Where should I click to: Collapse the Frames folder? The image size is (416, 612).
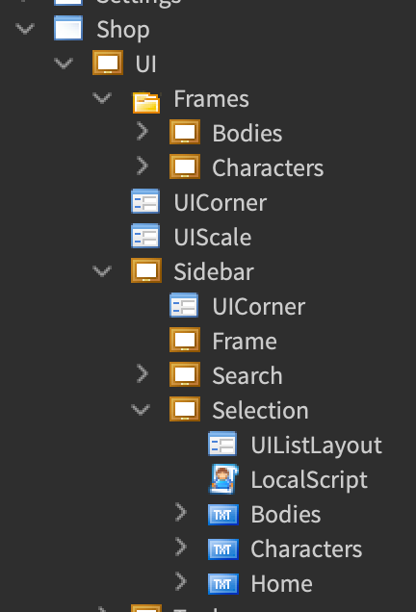coord(102,98)
